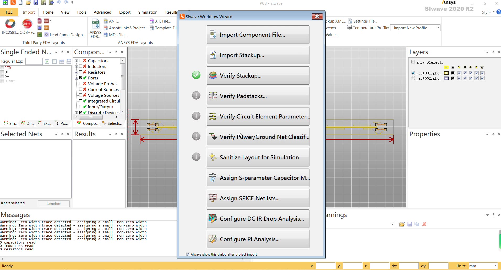Click the x coordinate field in status bar
Viewport: 501px width, 270px height.
(325, 266)
